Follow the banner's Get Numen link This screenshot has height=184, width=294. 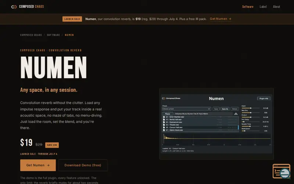(221, 19)
